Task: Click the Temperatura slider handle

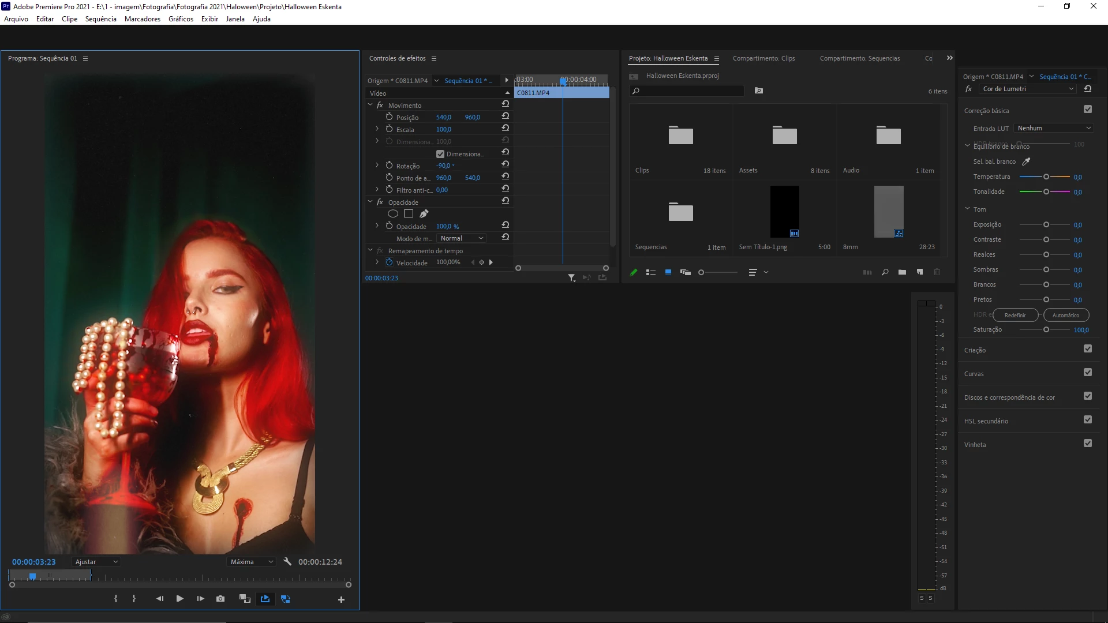Action: click(1046, 177)
